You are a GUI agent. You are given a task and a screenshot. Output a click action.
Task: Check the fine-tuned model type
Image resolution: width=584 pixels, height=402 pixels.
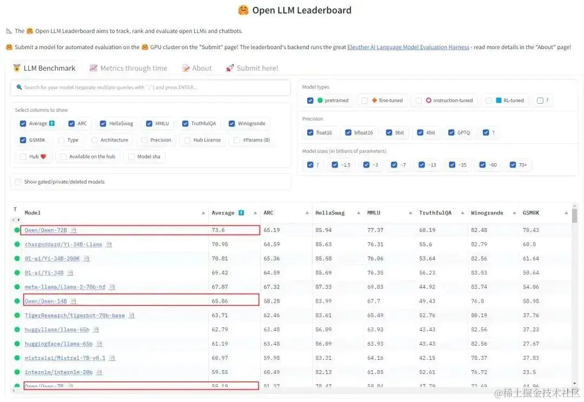click(x=364, y=100)
